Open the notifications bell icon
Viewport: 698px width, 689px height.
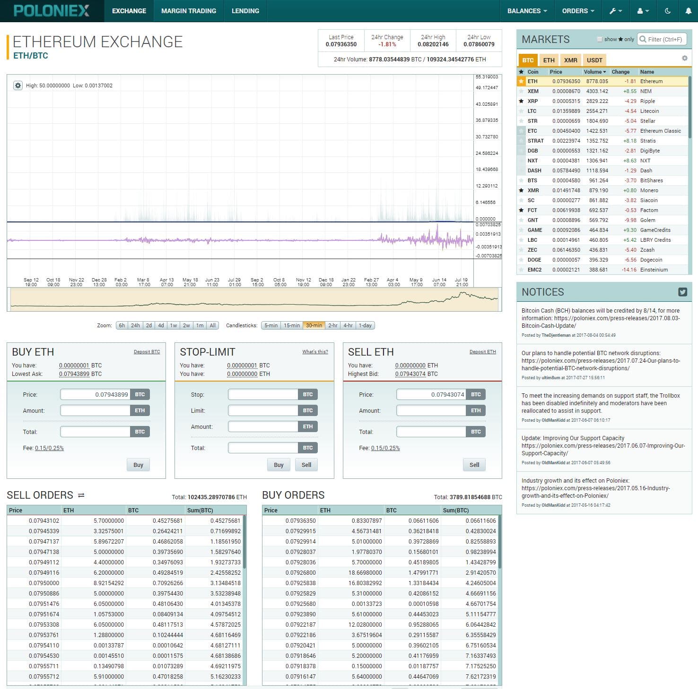point(689,10)
